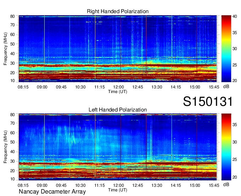
Task: Click the Nancay Decameter Array caption
Action: coord(52,191)
